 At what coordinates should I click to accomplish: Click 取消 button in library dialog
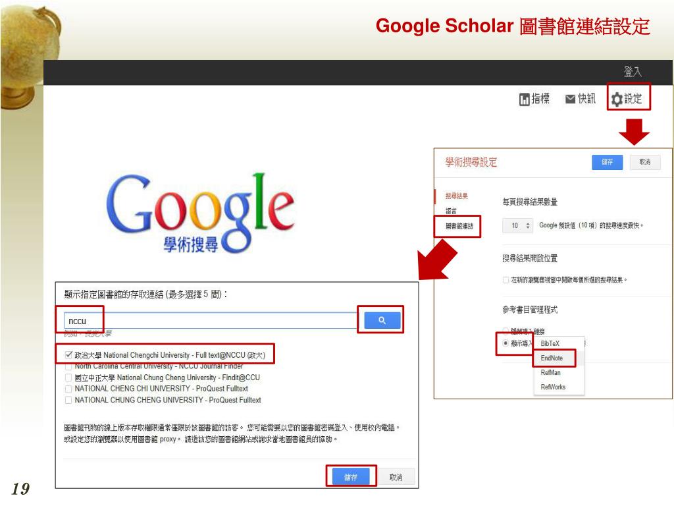tap(396, 477)
